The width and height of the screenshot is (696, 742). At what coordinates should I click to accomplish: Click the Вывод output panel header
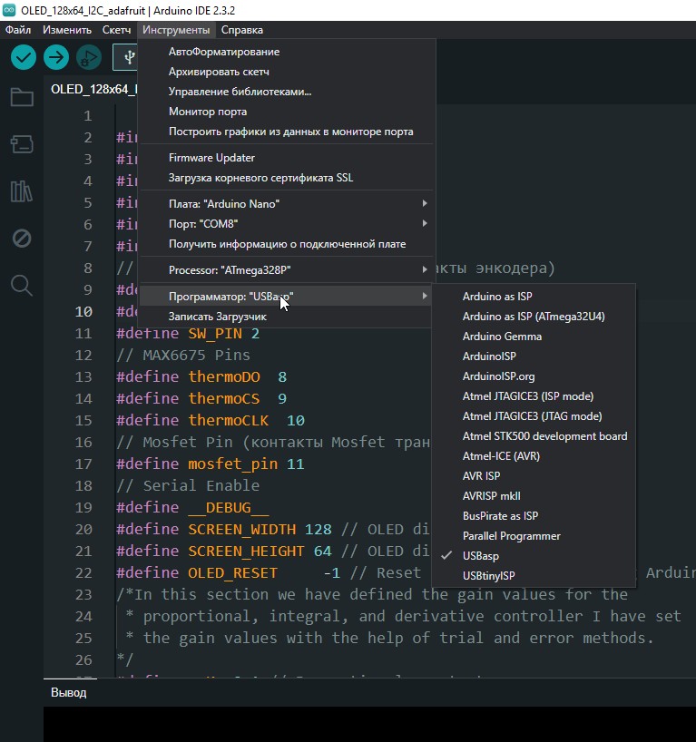68,693
